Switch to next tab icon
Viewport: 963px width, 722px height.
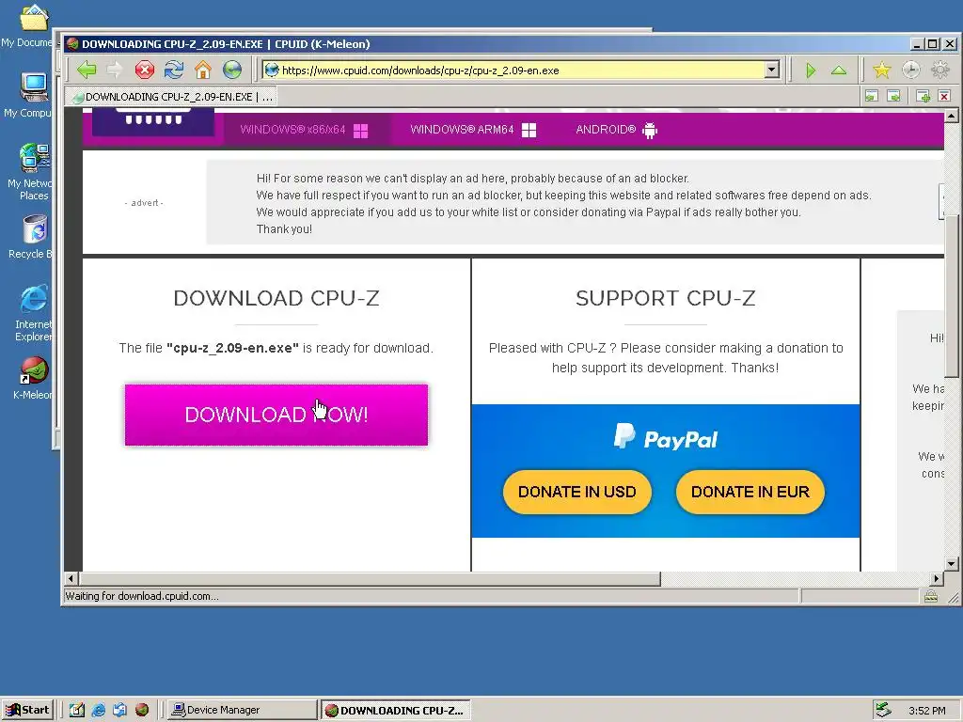point(894,96)
